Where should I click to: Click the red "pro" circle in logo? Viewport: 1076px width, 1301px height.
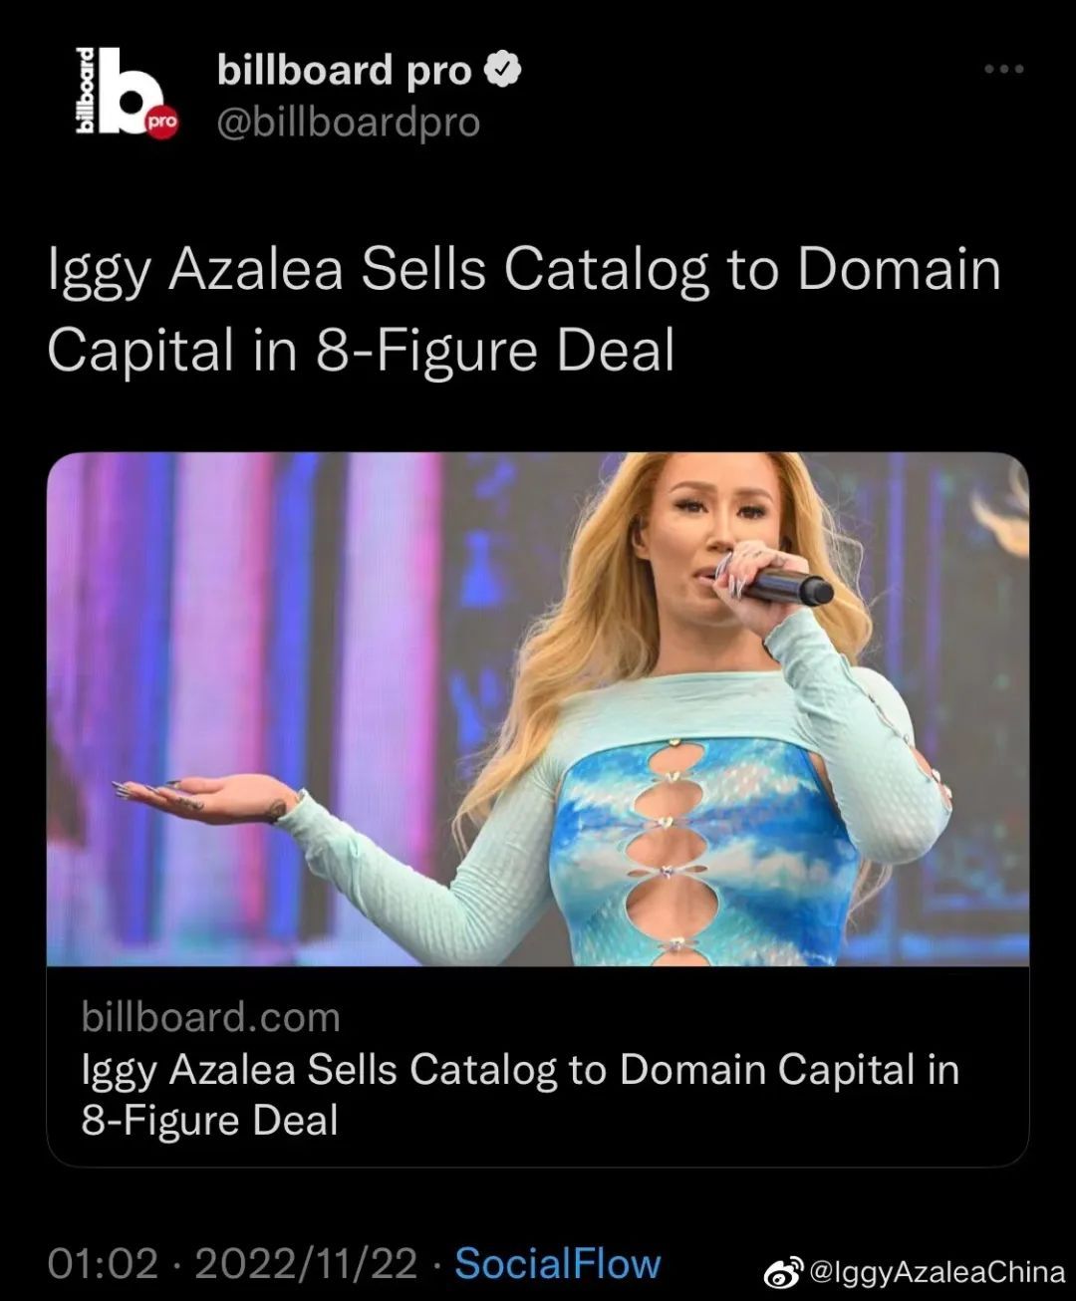(x=160, y=123)
